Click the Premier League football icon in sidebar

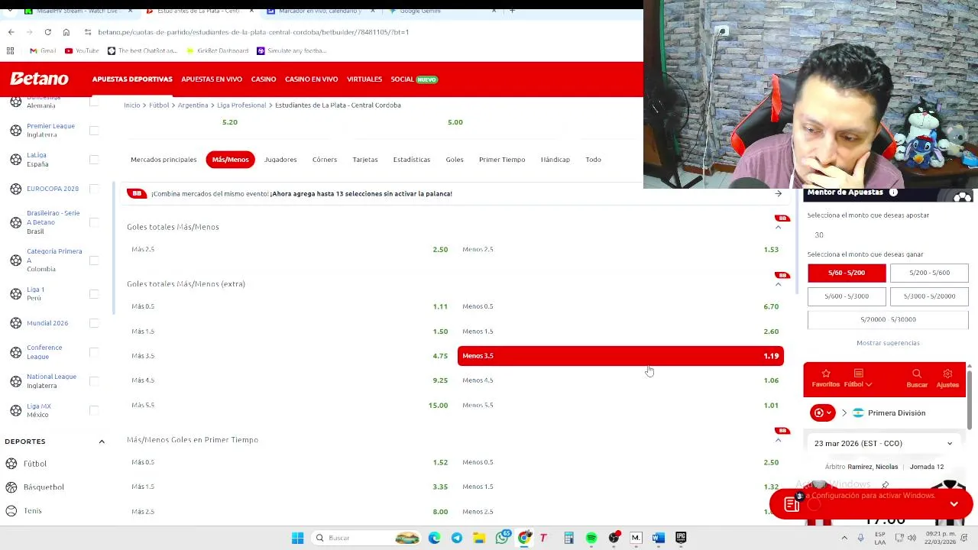click(x=15, y=131)
